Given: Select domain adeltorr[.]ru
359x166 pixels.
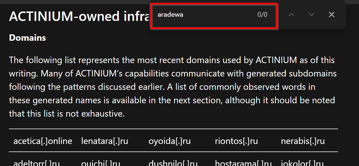Looking at the screenshot, I should (37, 163).
